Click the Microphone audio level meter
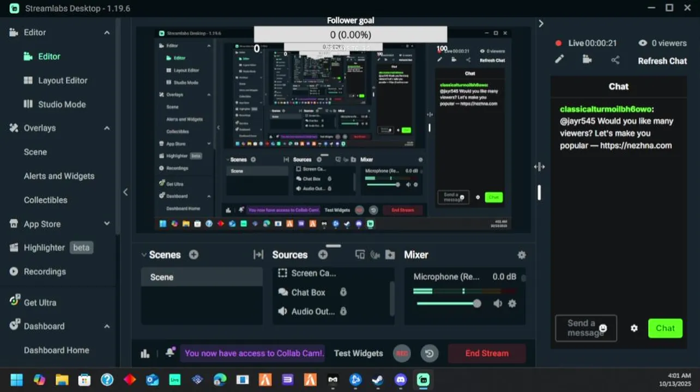The image size is (700, 392). pyautogui.click(x=464, y=291)
